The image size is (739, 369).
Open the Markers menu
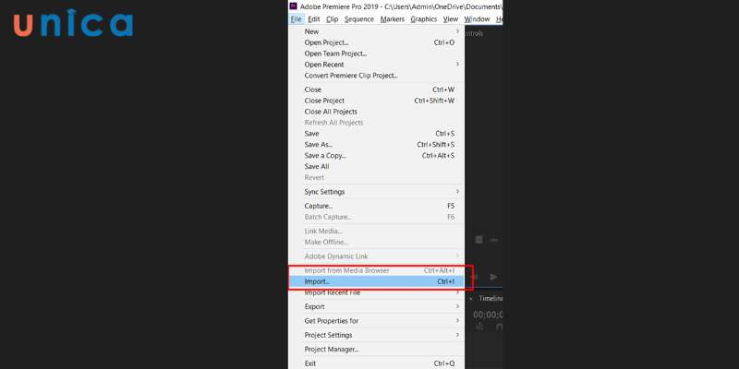(393, 19)
